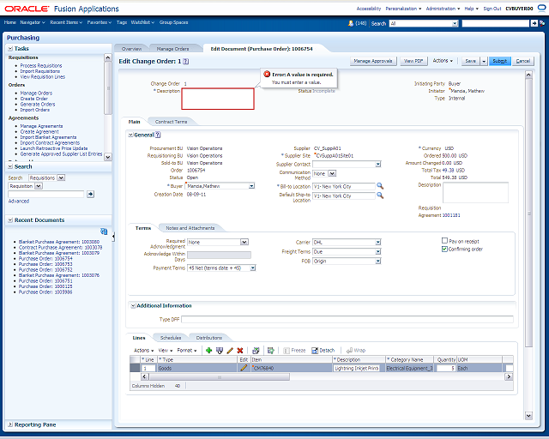Click Manage Approvals button
The height and width of the screenshot is (439, 549).
tap(373, 61)
